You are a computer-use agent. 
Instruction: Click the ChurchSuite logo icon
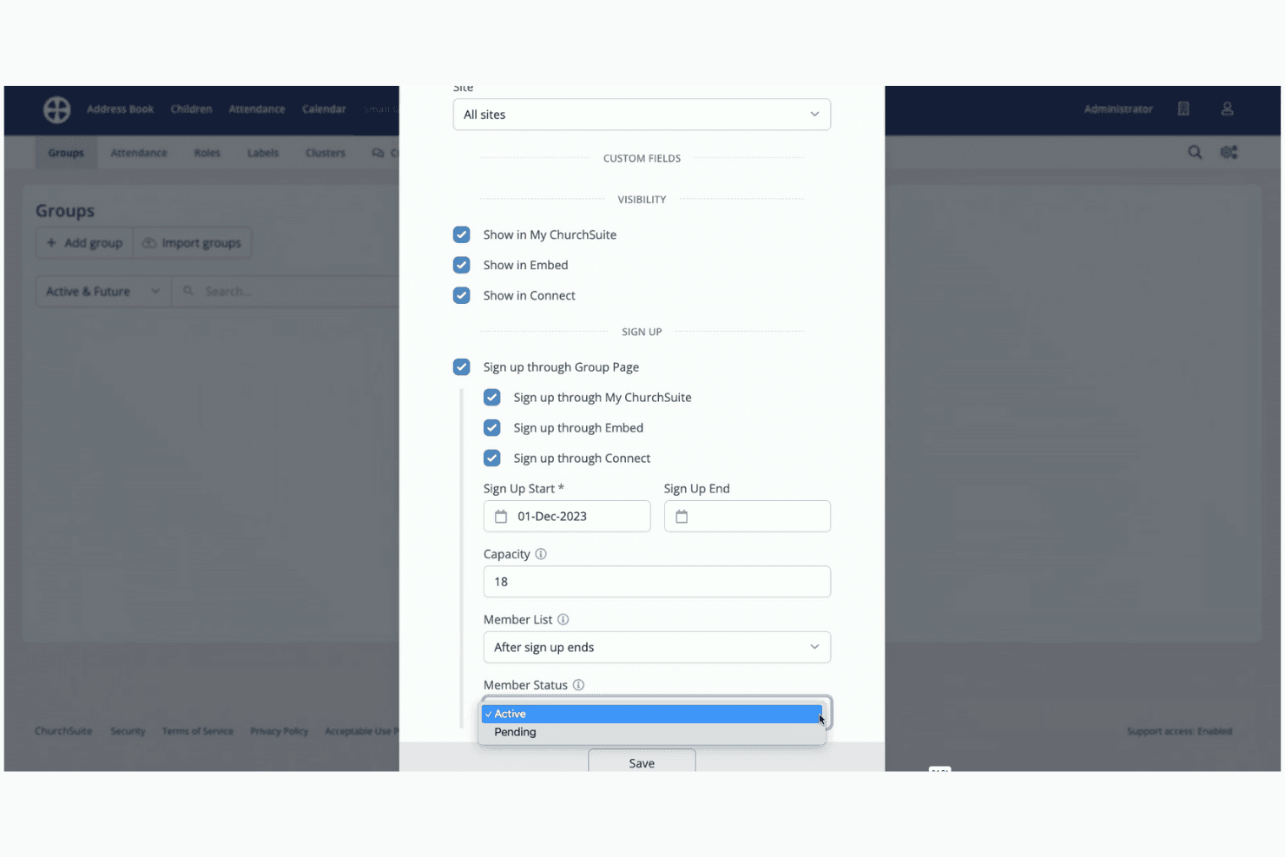coord(57,109)
